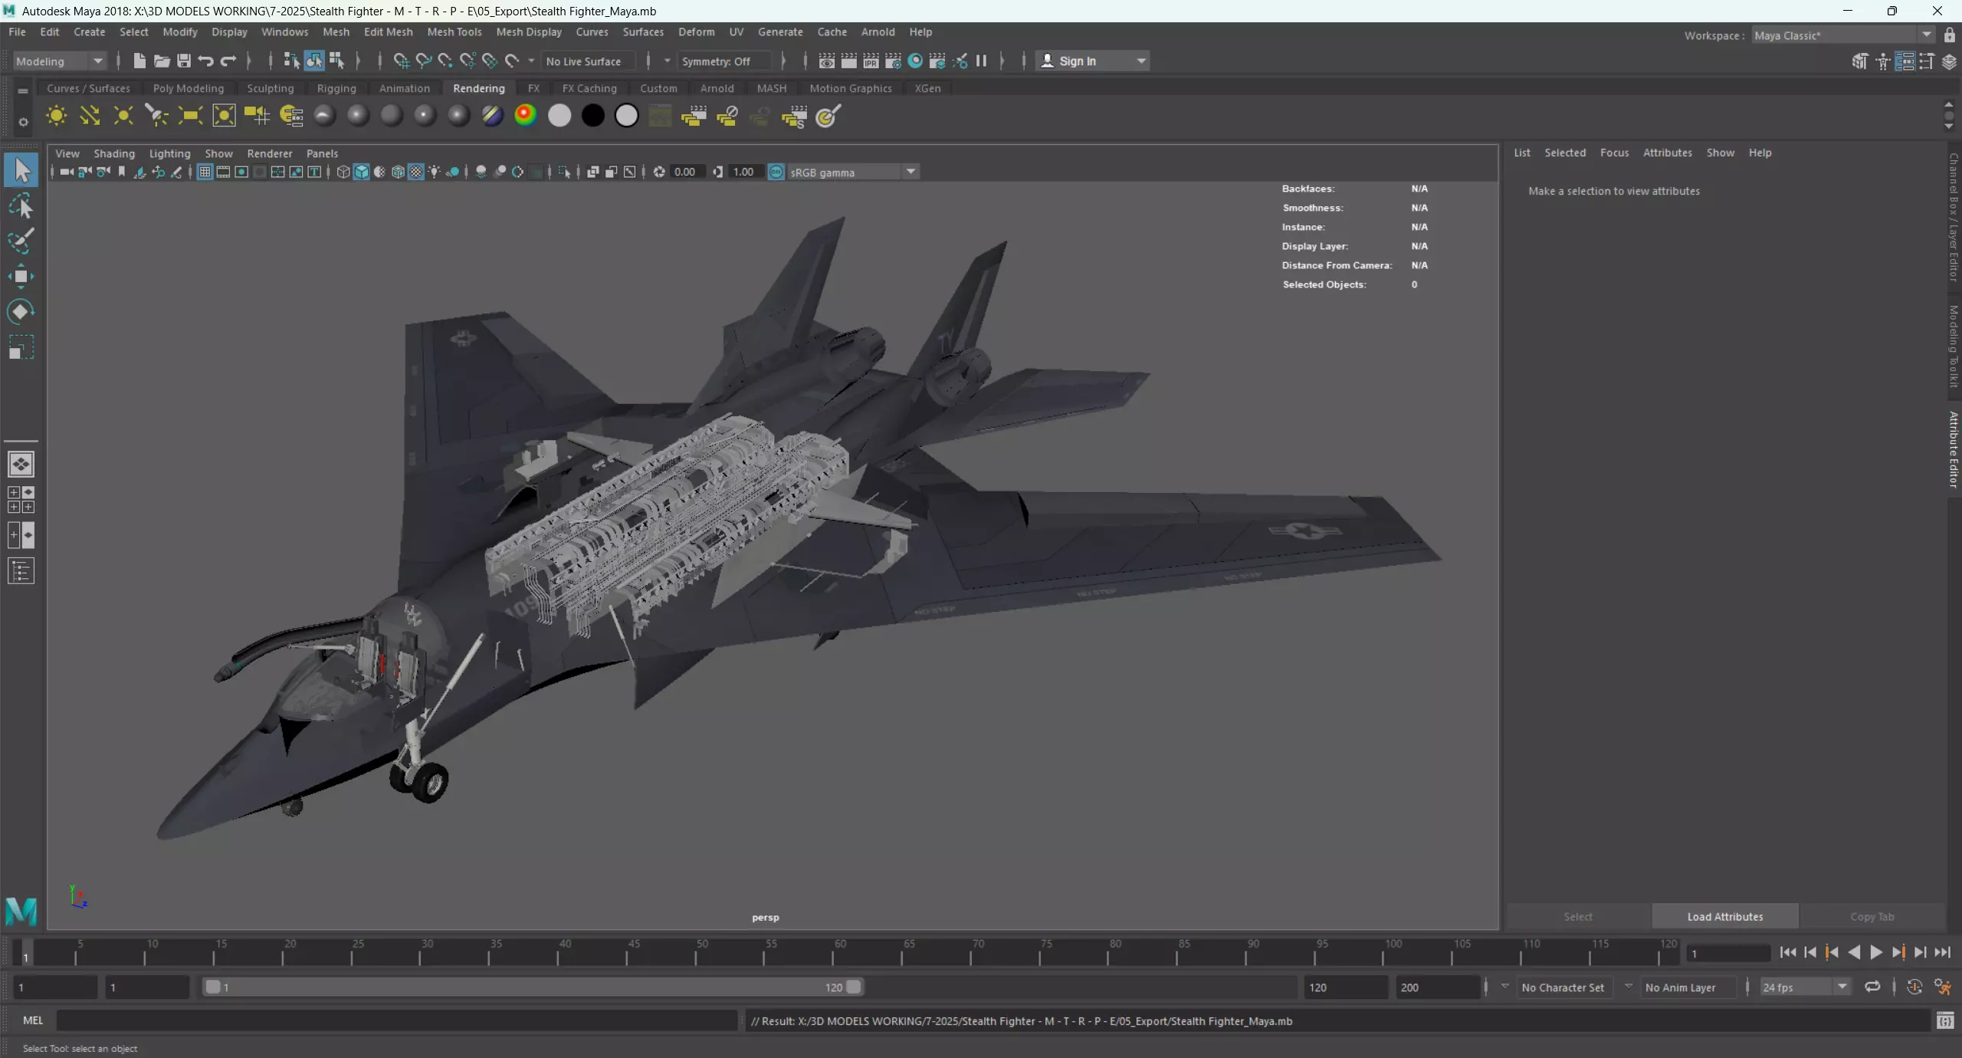Toggle wireframe shading in the viewport
1962x1058 pixels.
click(343, 172)
